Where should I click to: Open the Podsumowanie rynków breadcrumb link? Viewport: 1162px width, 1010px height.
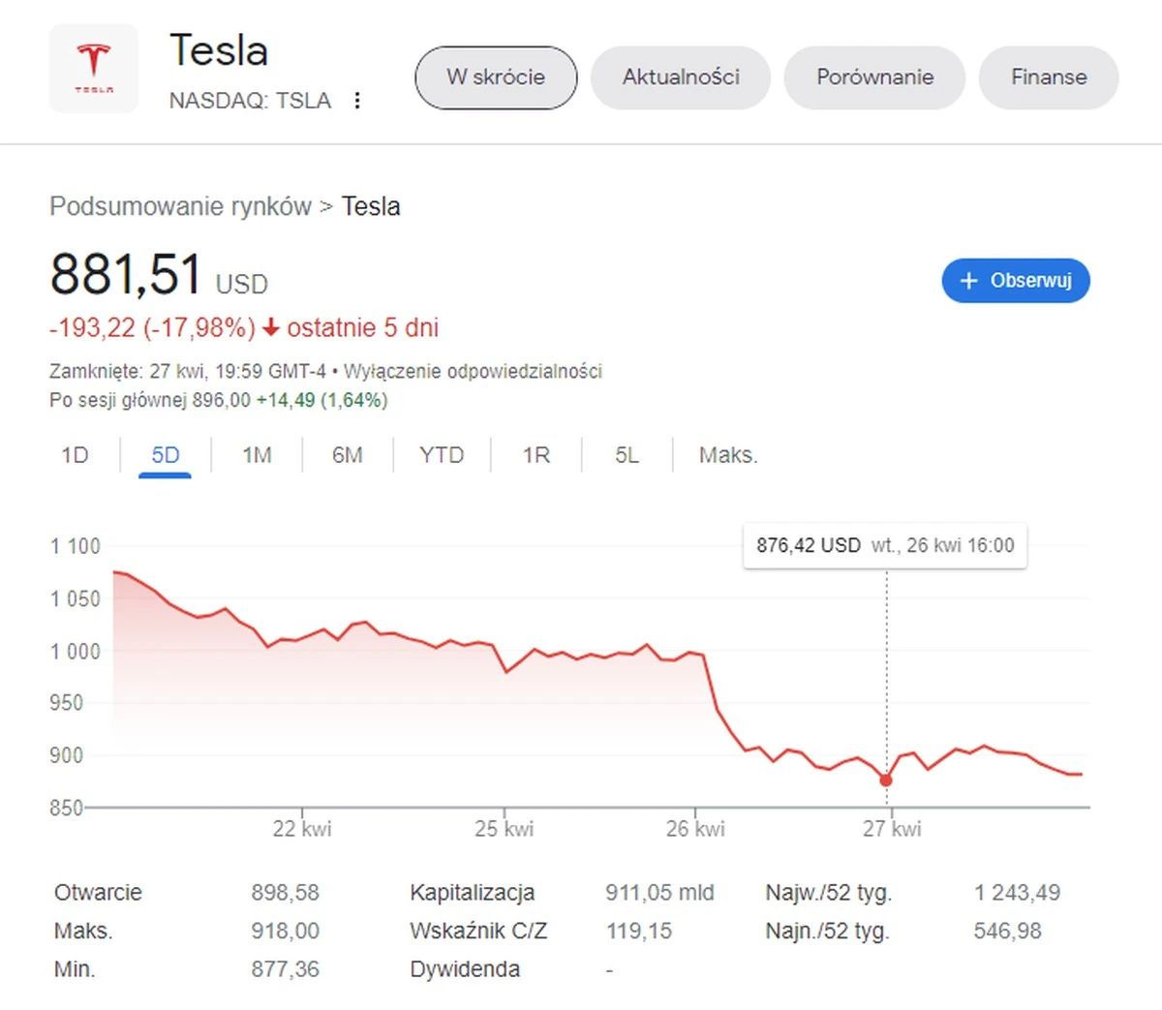tap(179, 206)
